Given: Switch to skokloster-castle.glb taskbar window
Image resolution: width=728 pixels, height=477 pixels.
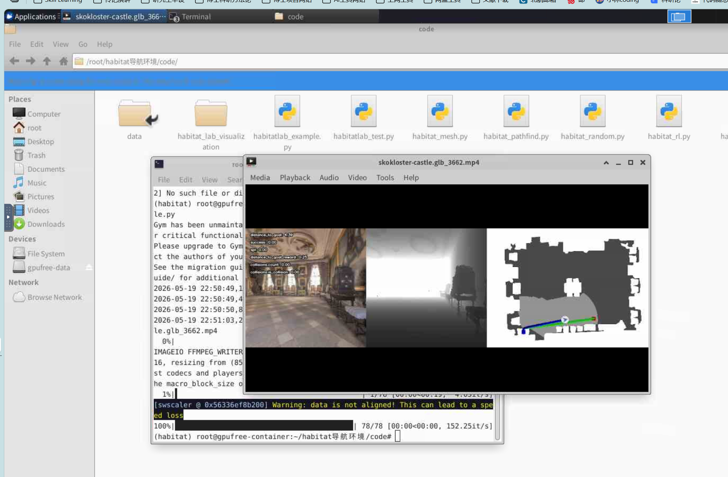Looking at the screenshot, I should click(114, 17).
